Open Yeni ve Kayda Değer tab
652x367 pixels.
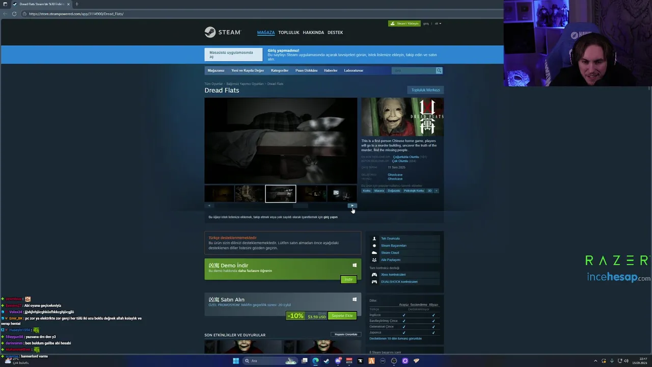click(248, 70)
